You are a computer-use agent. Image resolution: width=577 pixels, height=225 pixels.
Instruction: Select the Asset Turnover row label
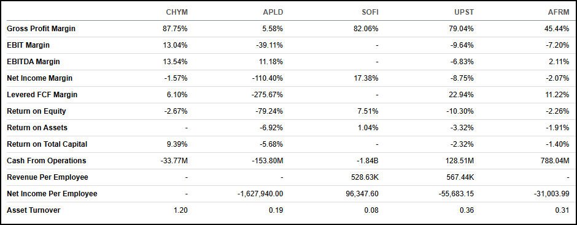(34, 210)
